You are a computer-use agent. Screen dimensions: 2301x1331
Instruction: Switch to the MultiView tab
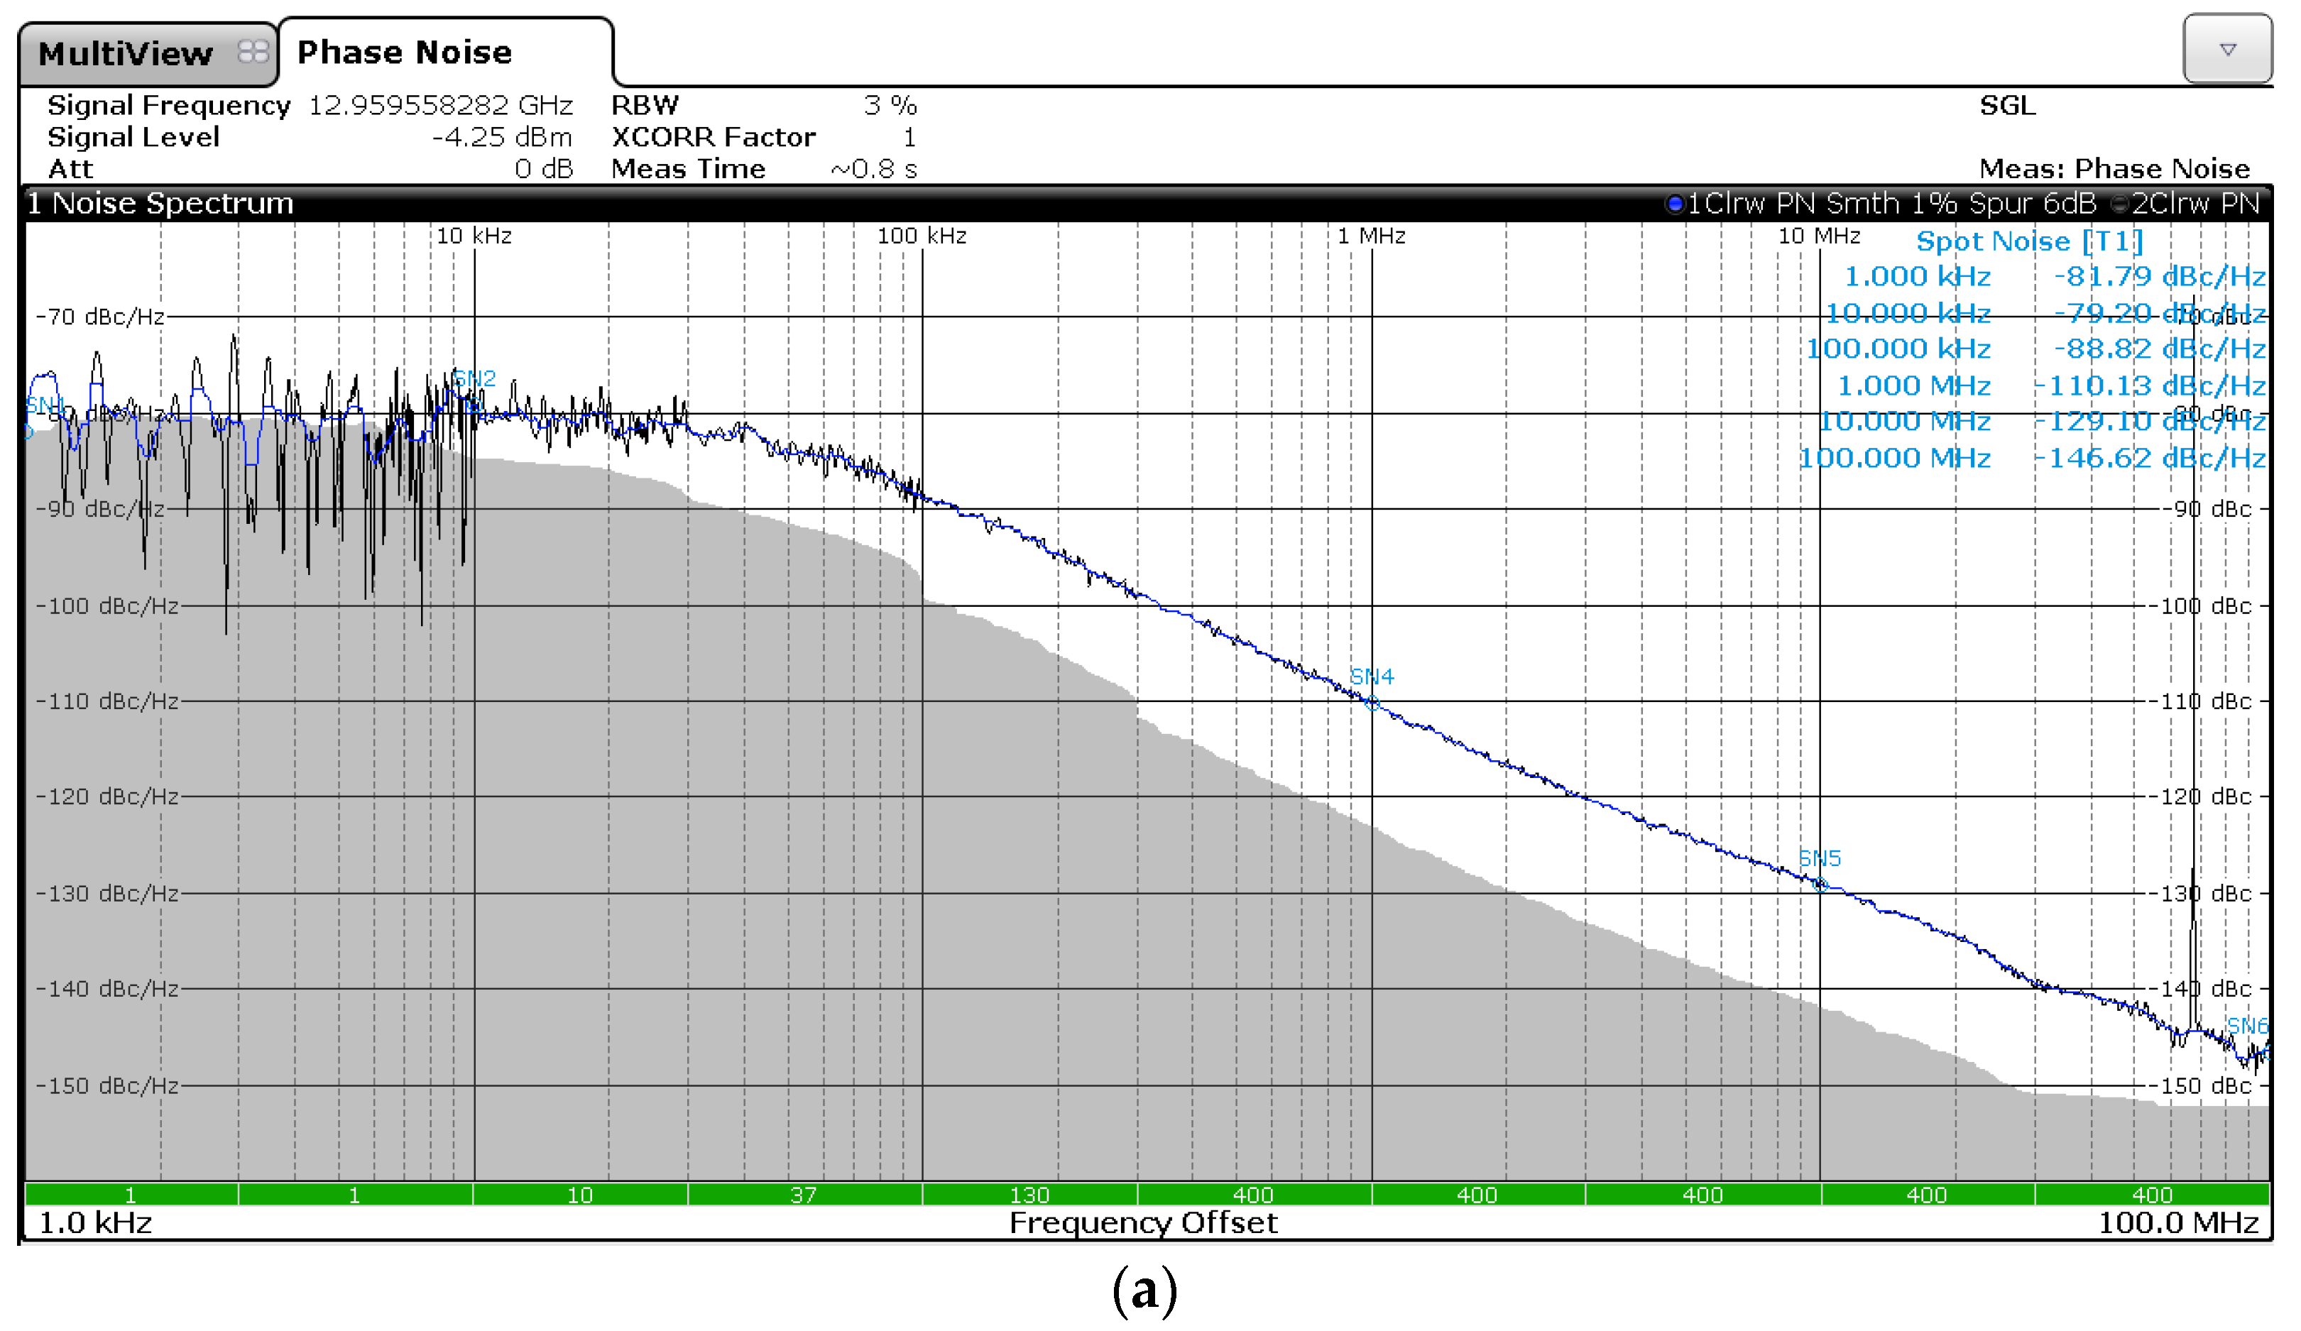[x=125, y=54]
